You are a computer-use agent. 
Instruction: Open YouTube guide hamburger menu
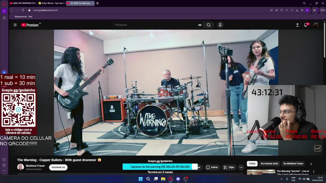(15, 25)
